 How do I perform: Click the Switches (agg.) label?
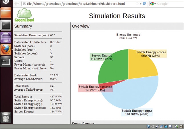25,50
